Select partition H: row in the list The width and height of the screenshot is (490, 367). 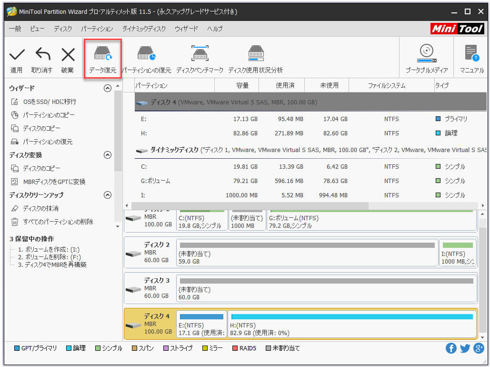click(x=310, y=133)
